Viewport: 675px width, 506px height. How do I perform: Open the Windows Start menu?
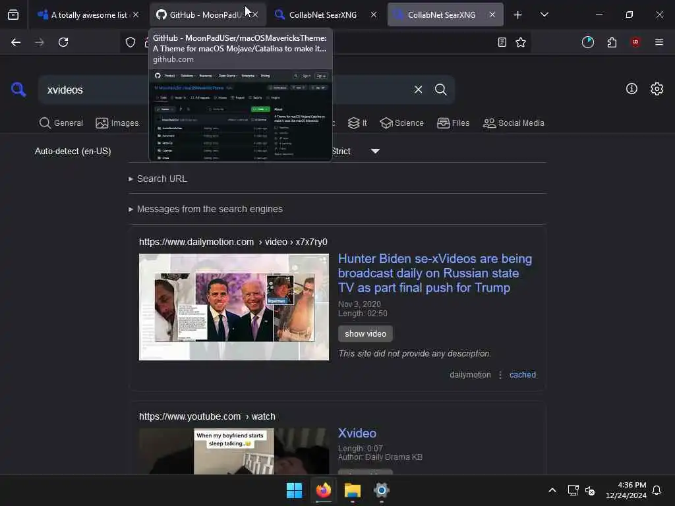pos(295,490)
